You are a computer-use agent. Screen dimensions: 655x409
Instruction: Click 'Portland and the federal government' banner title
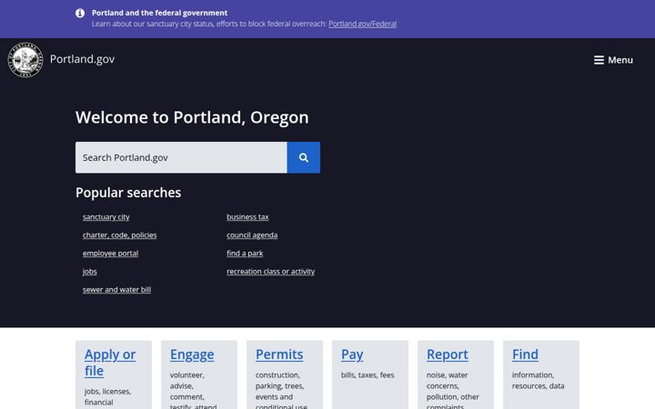159,13
